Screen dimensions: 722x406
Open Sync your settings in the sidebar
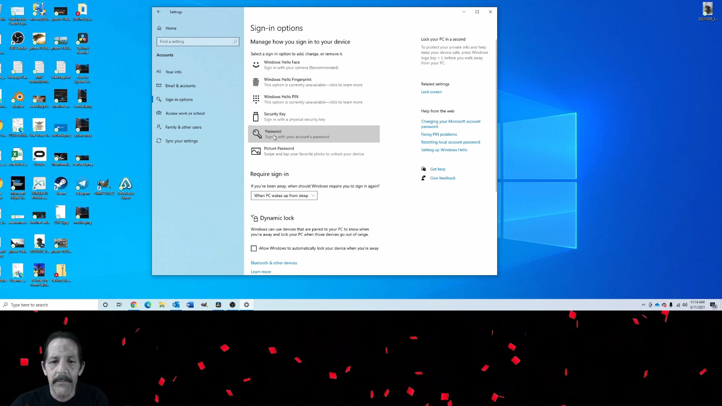(181, 141)
